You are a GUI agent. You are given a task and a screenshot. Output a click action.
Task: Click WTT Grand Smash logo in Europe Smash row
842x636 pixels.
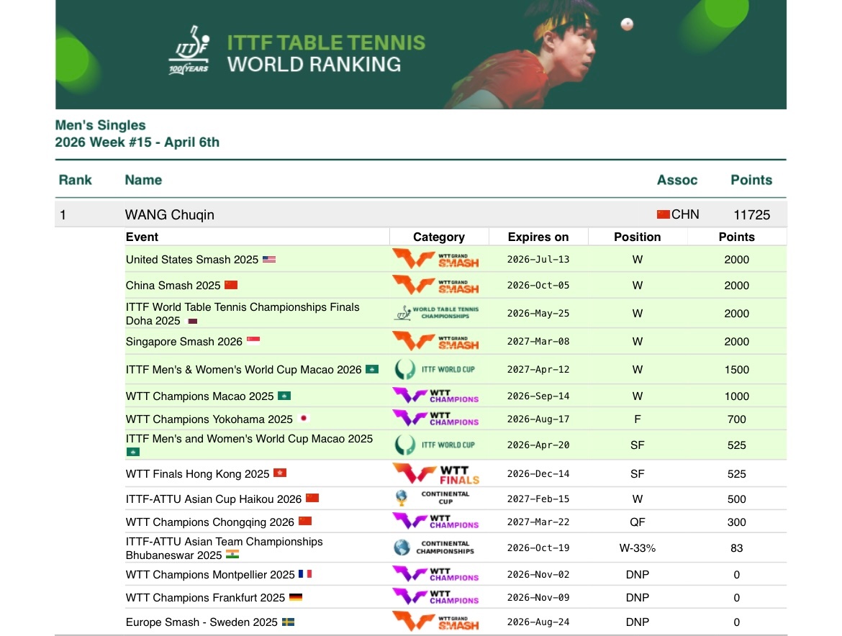click(x=435, y=622)
